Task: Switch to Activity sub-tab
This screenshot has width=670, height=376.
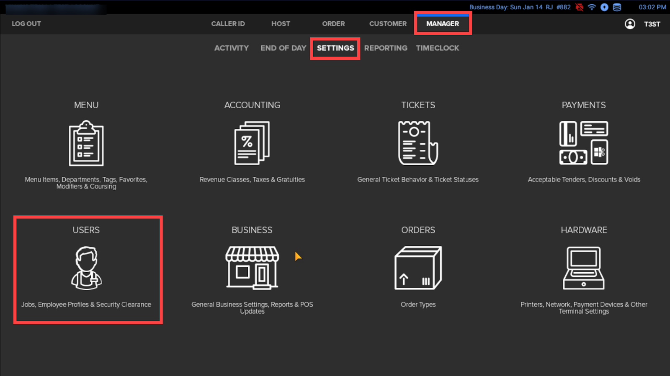Action: tap(232, 48)
